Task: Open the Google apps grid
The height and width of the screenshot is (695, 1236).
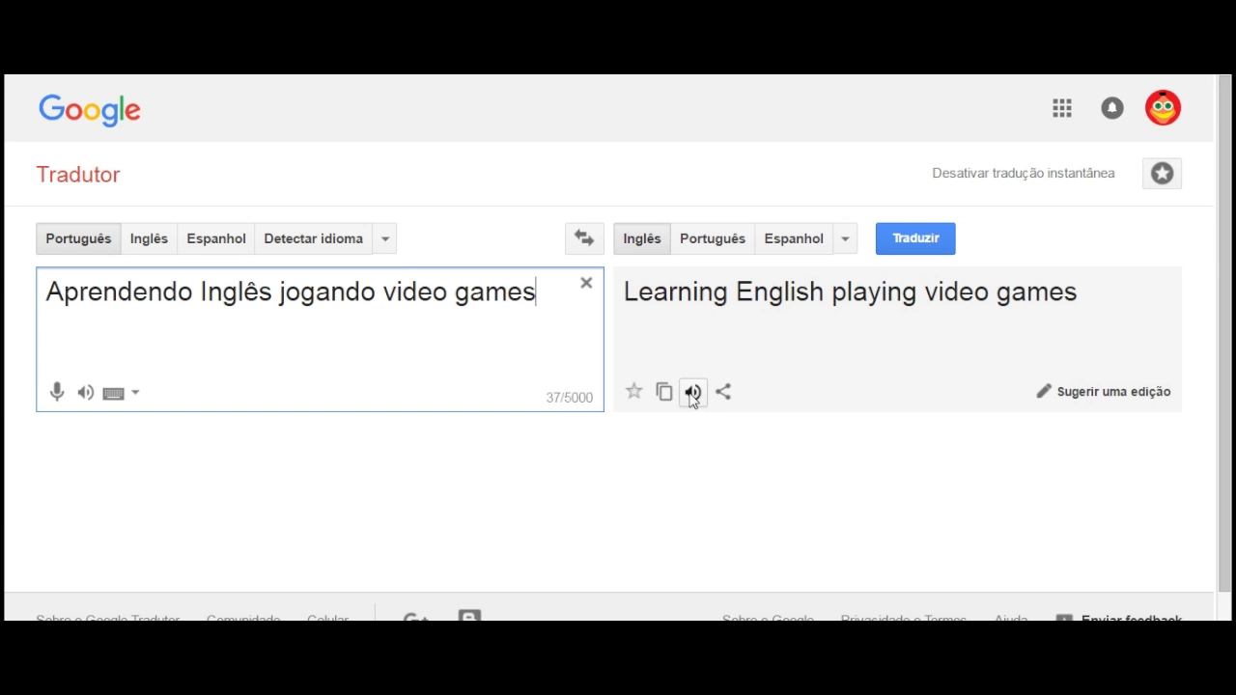Action: coord(1062,108)
